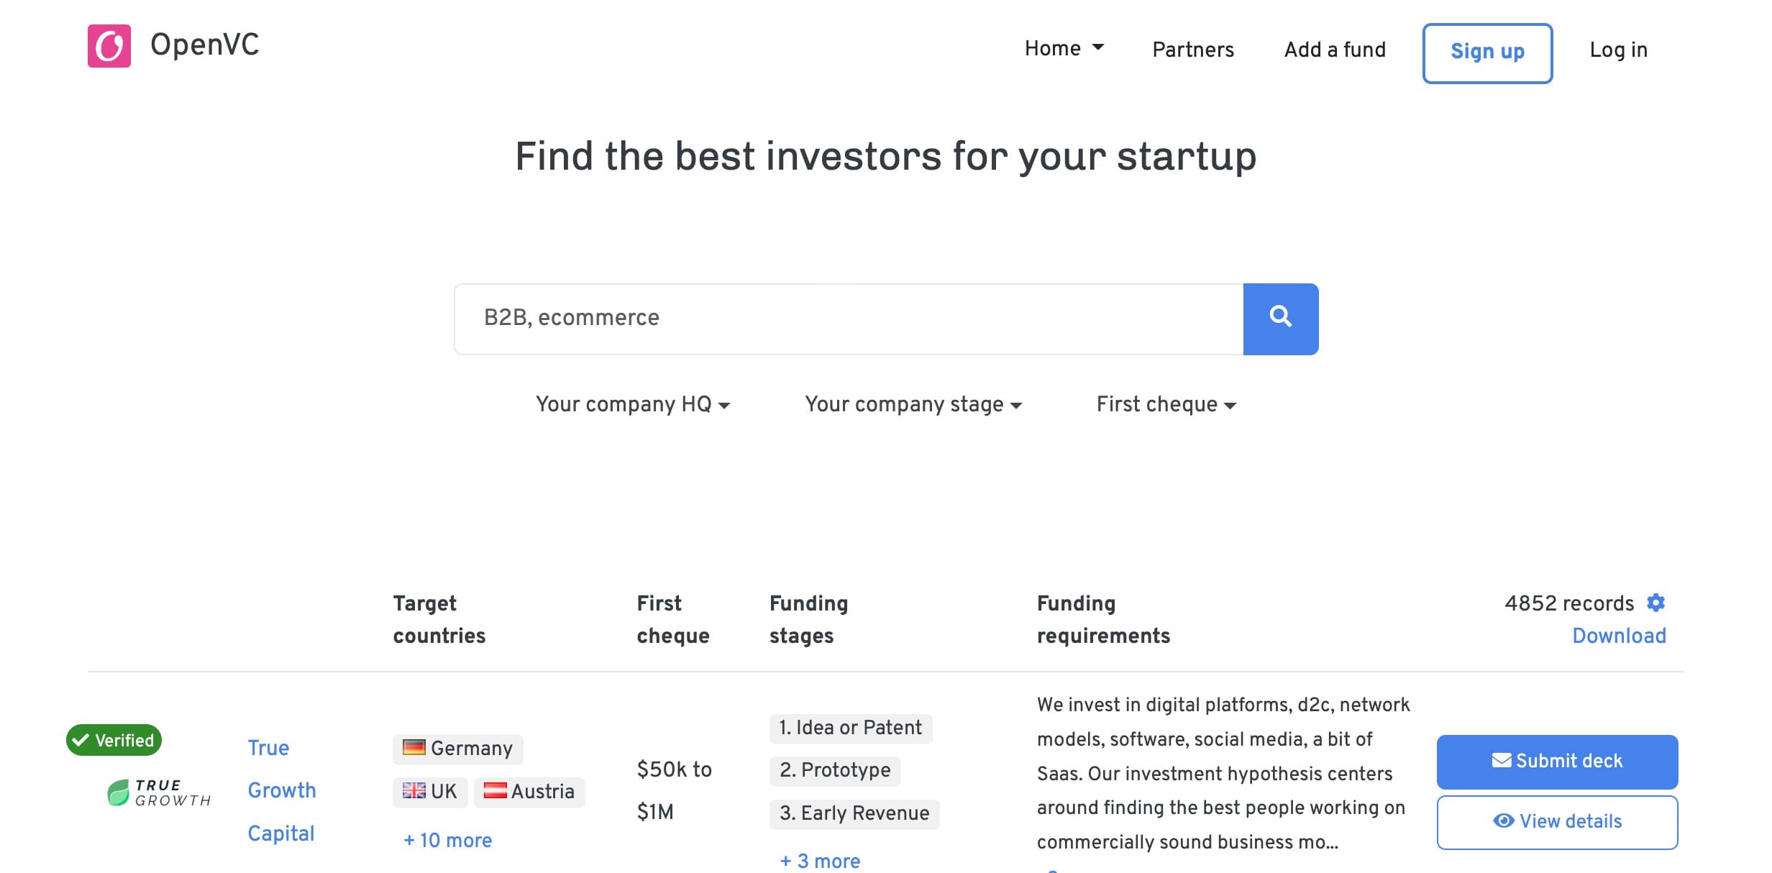The width and height of the screenshot is (1772, 873).
Task: Click the Add a fund button
Action: coord(1335,50)
